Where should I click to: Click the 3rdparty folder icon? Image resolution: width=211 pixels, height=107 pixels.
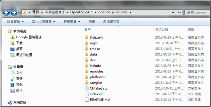click(x=86, y=37)
